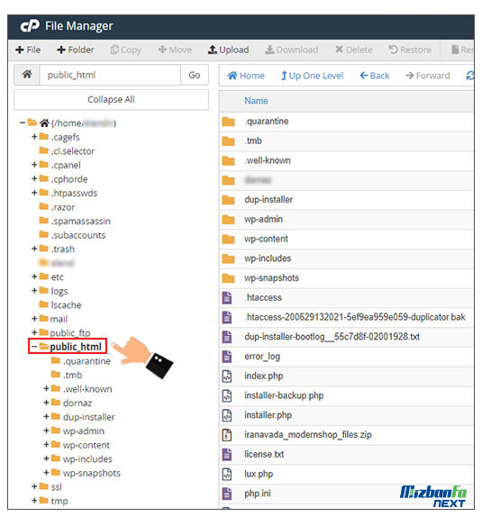Click the Collapse All button
Screen dimensions: 482x517
click(x=111, y=100)
